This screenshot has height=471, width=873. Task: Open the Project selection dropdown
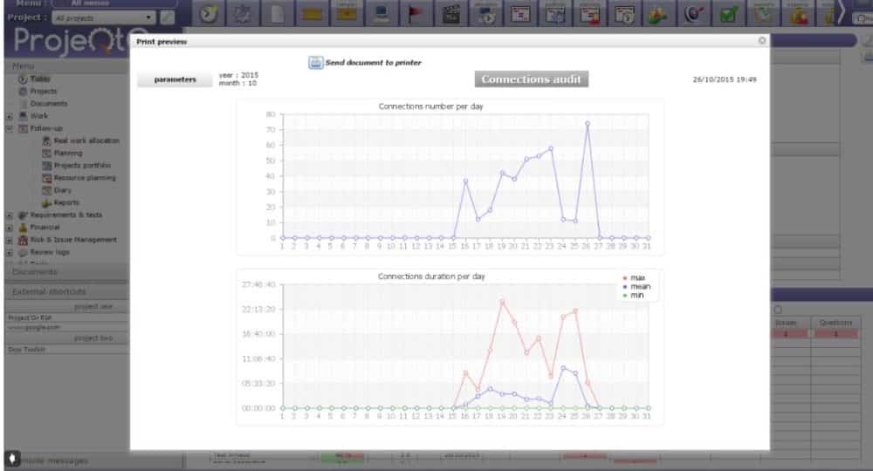[x=103, y=17]
